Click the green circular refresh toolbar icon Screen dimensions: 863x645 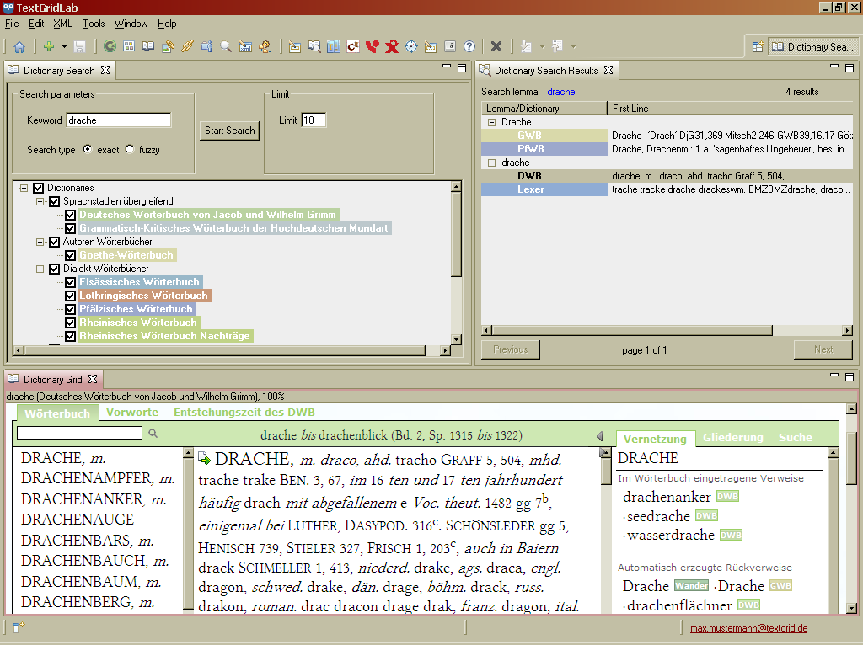click(x=110, y=47)
